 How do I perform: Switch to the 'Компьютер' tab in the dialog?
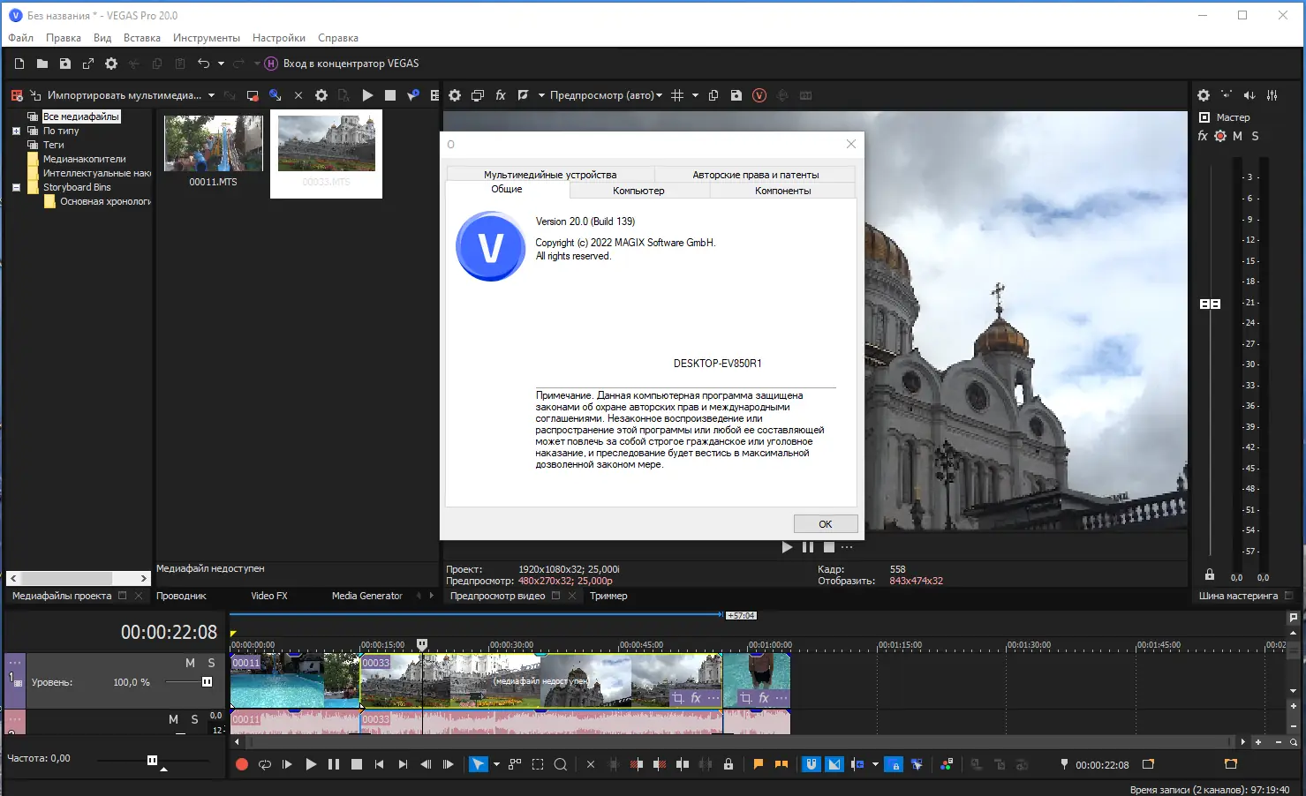click(638, 191)
